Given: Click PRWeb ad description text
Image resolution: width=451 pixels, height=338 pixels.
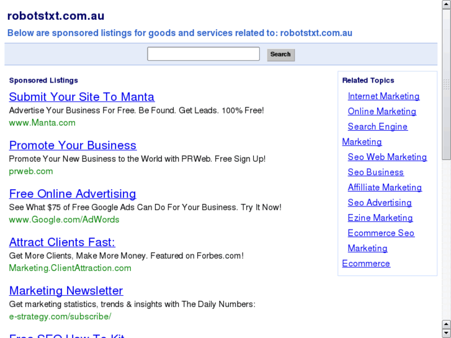Looking at the screenshot, I should click(137, 159).
